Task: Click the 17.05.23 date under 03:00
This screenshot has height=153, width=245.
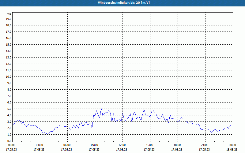Action: click(x=39, y=149)
